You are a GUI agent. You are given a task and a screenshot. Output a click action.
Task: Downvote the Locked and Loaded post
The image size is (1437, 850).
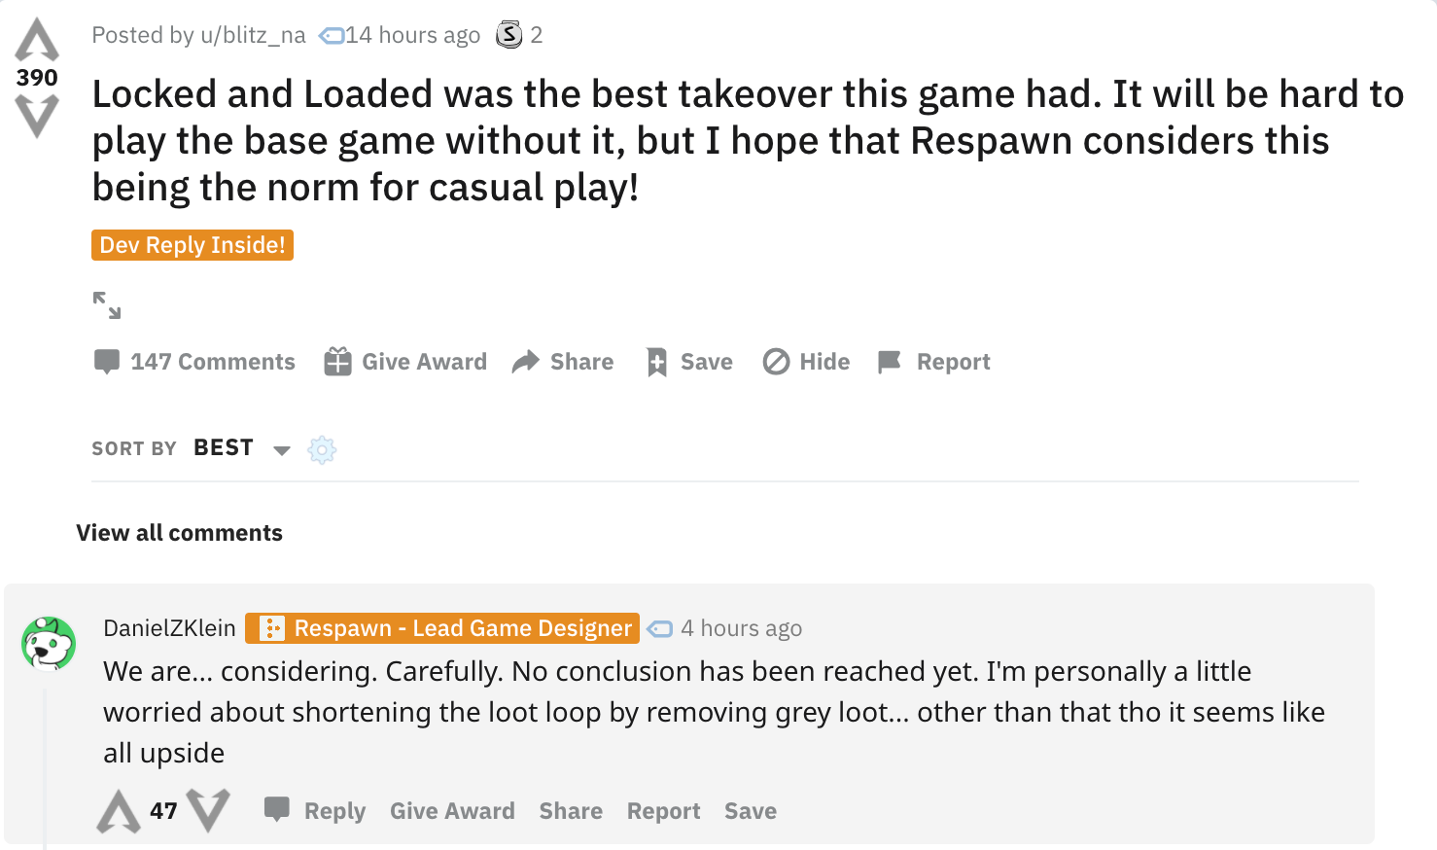[37, 116]
